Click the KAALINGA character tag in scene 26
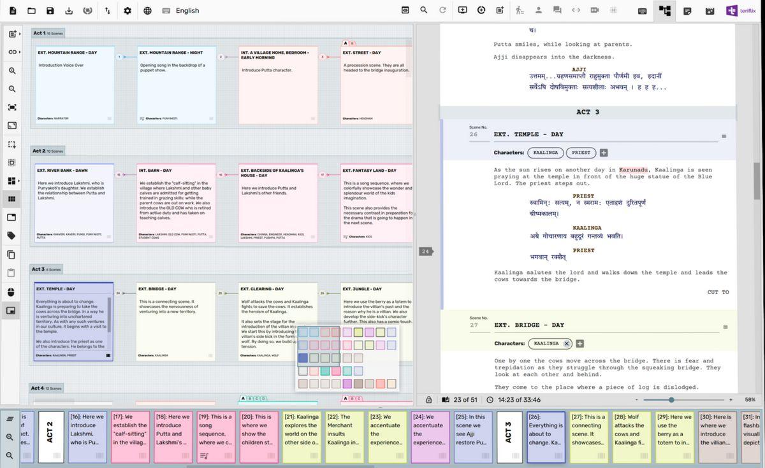 click(x=546, y=153)
